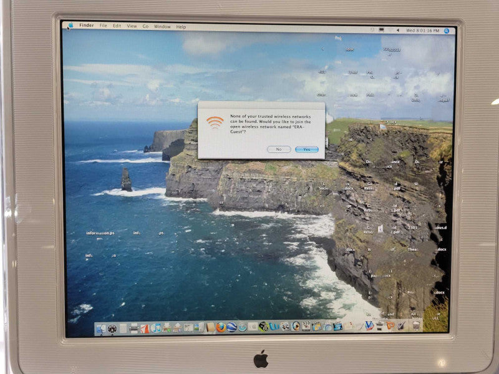Open the Finder menu
The width and height of the screenshot is (499, 374).
tap(87, 25)
